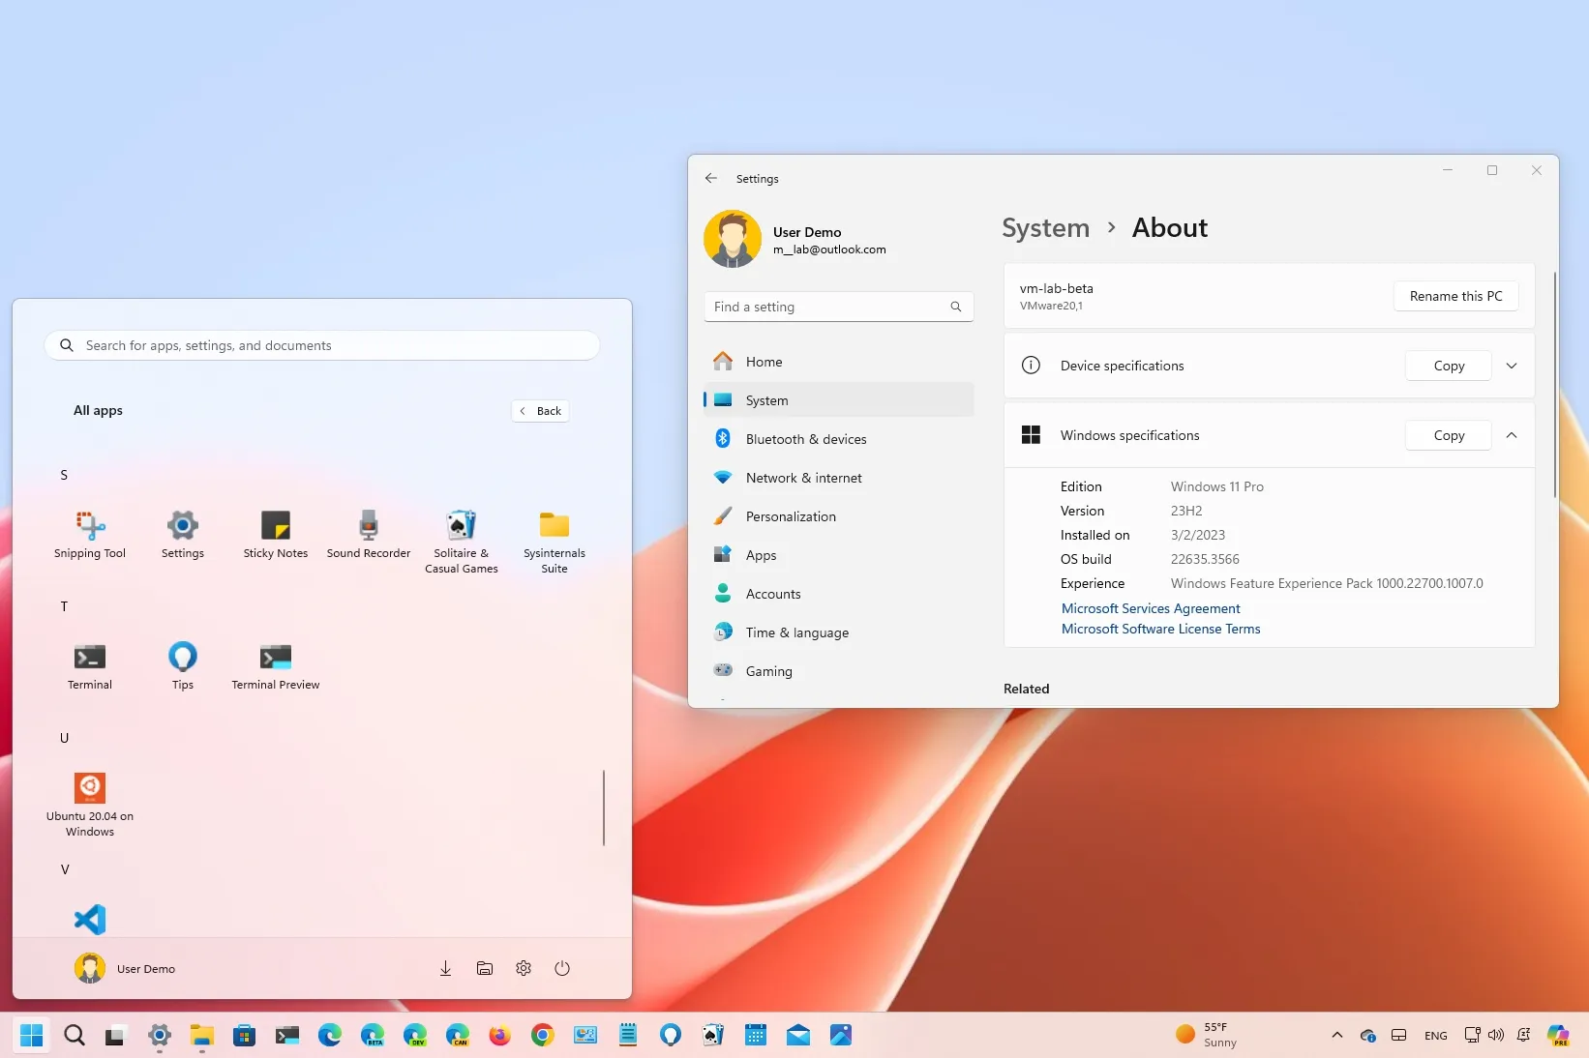Open the Snipping Tool app
This screenshot has width=1589, height=1058.
(x=90, y=534)
